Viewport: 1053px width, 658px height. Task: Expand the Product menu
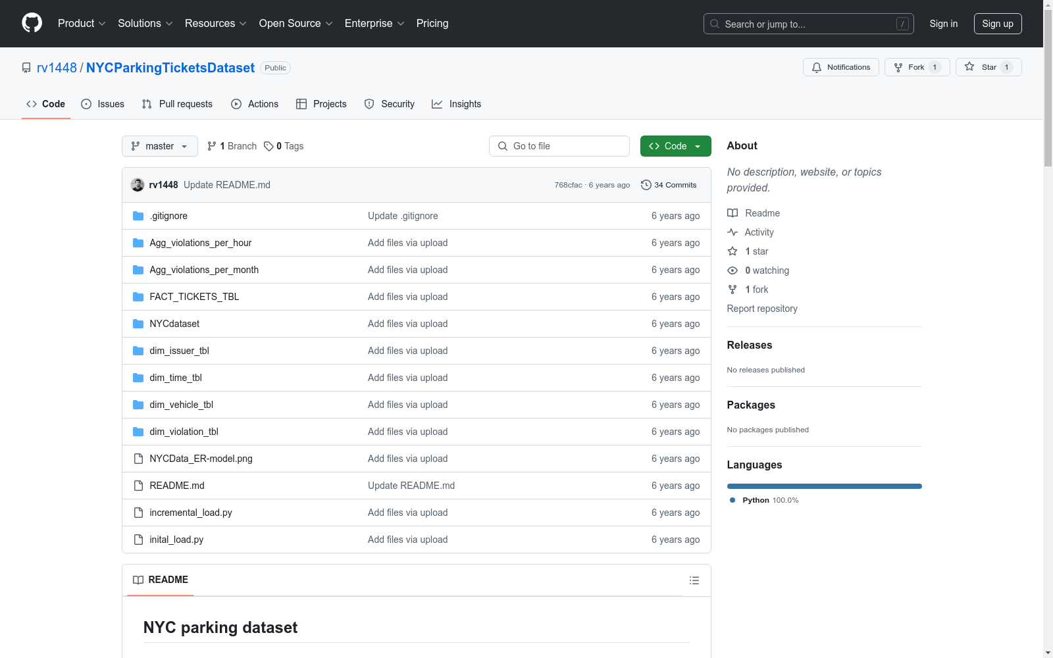point(82,23)
